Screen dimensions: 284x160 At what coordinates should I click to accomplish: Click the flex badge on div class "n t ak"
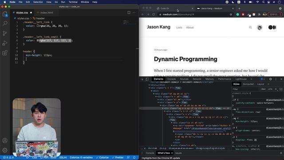point(185,97)
